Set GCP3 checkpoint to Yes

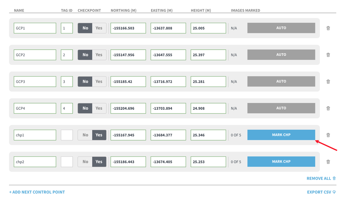point(99,81)
